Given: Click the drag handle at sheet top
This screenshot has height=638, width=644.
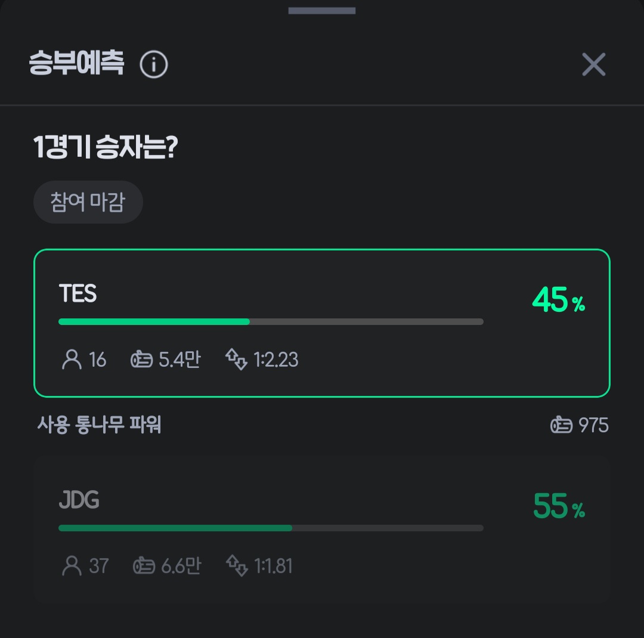Looking at the screenshot, I should (x=322, y=11).
